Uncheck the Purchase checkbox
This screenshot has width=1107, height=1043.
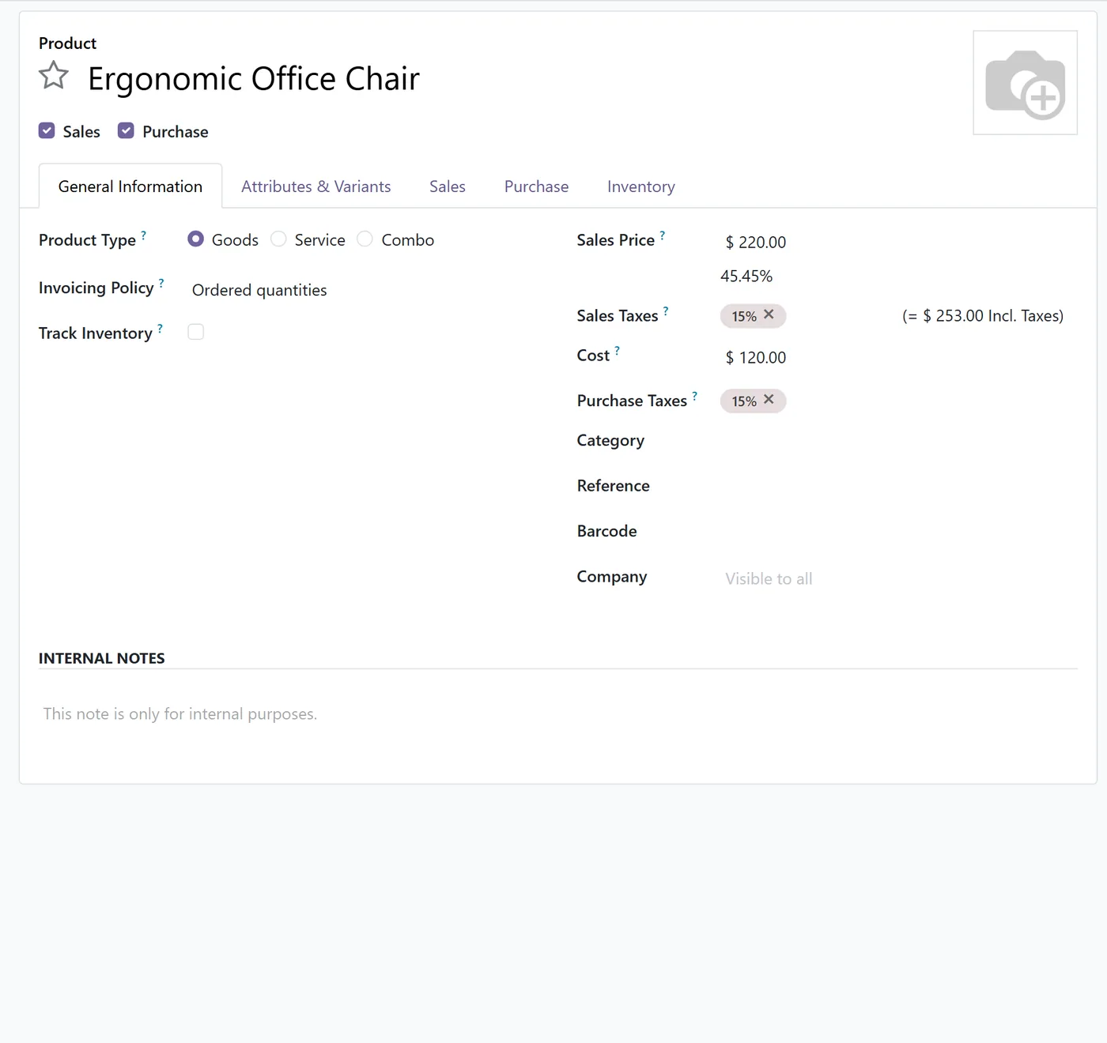click(126, 131)
